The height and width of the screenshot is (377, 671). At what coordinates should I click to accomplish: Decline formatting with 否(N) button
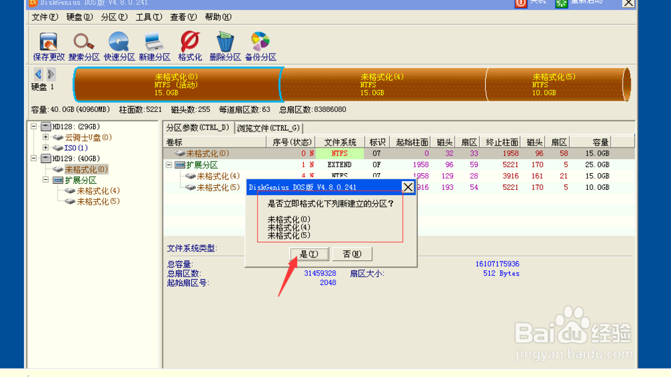click(352, 254)
